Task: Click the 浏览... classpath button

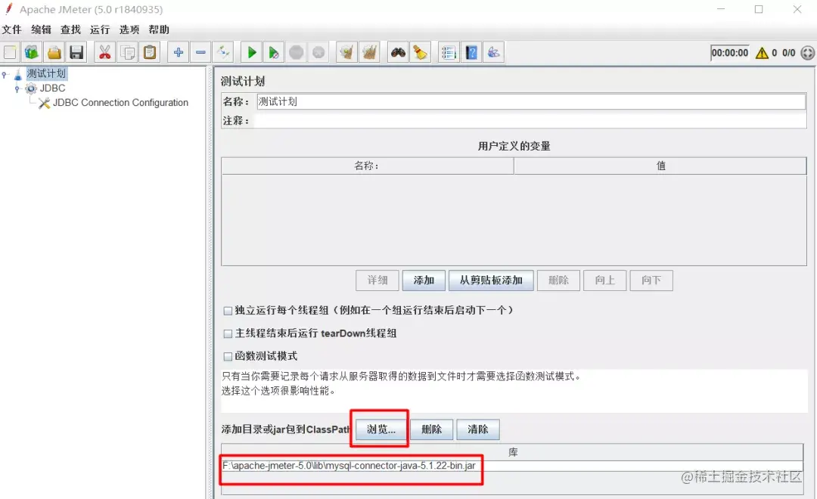Action: coord(381,429)
